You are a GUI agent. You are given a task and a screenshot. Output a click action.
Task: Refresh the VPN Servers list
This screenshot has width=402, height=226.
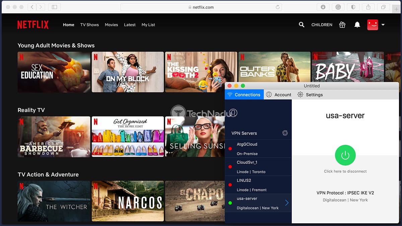click(x=285, y=133)
